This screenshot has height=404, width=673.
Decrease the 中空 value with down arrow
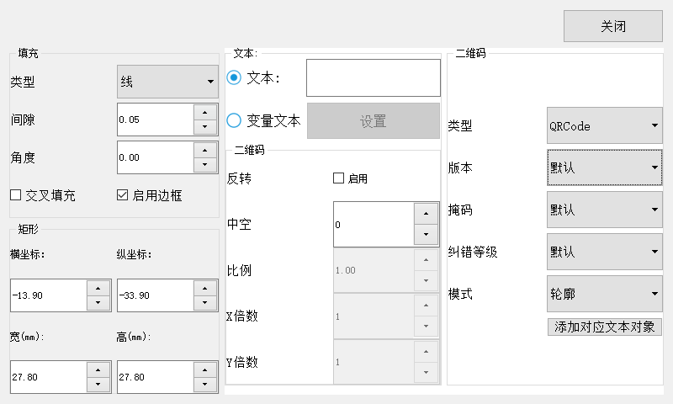[x=426, y=235]
